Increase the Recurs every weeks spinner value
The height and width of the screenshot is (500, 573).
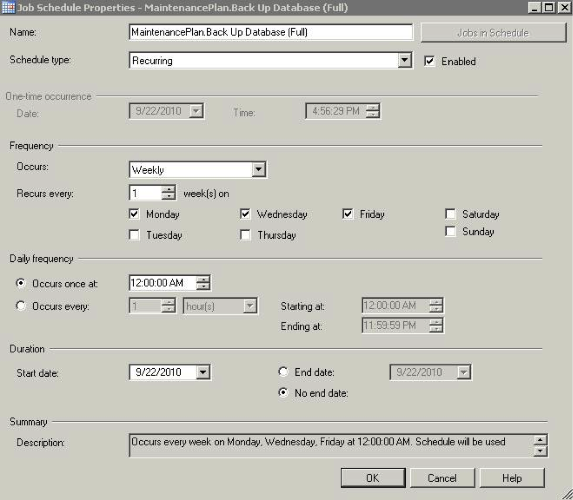[x=168, y=189]
